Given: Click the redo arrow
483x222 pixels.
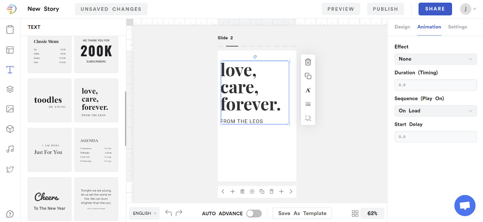Looking at the screenshot, I should (179, 213).
